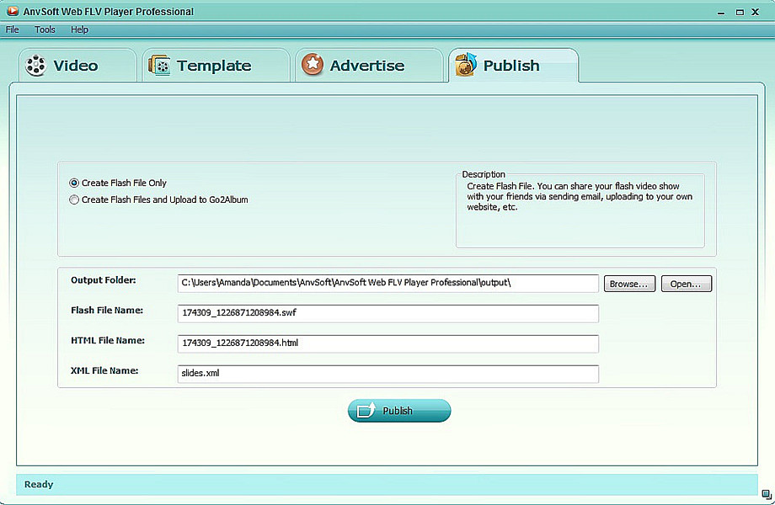
Task: Switch to the Advertise tab
Action: coord(369,65)
